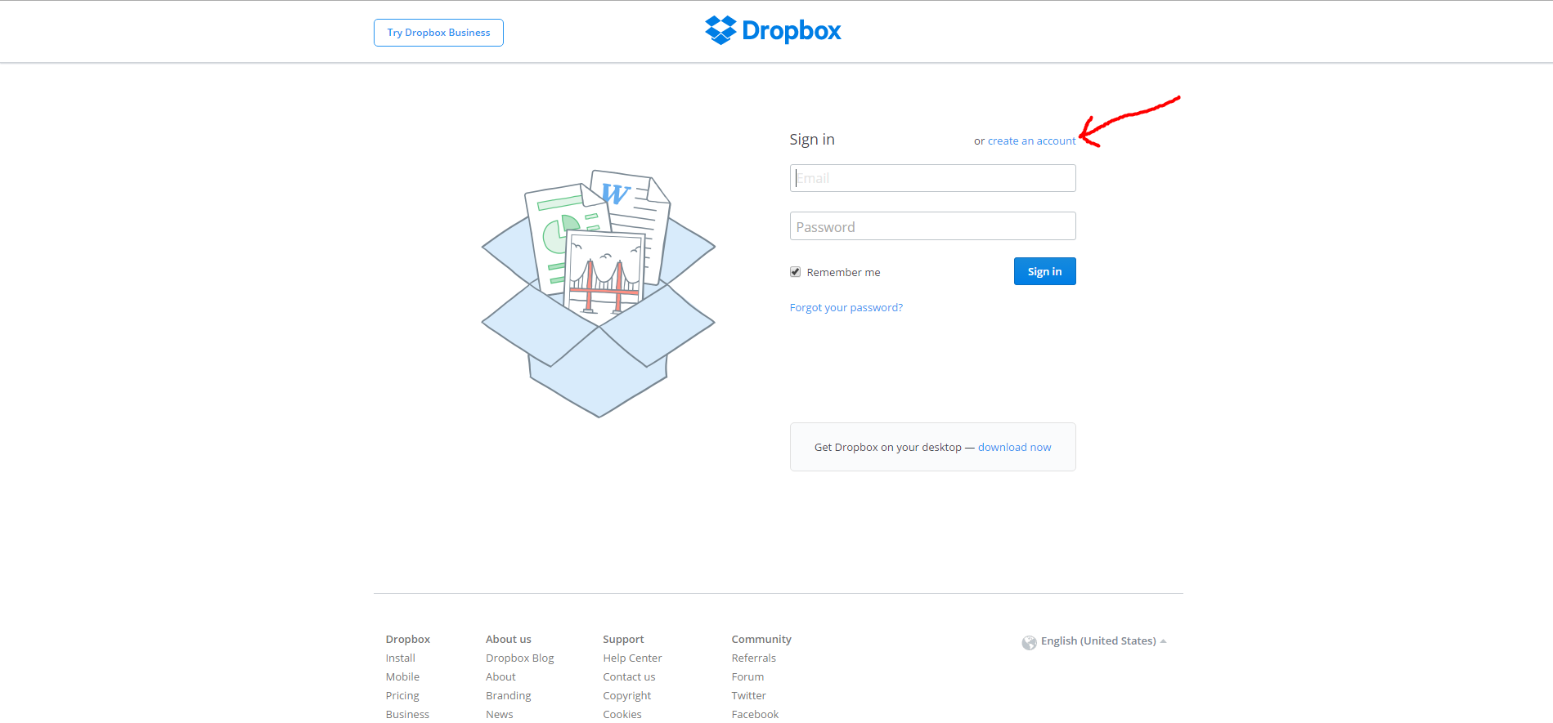The image size is (1553, 723).
Task: Go to Pricing in the footer
Action: tap(402, 696)
